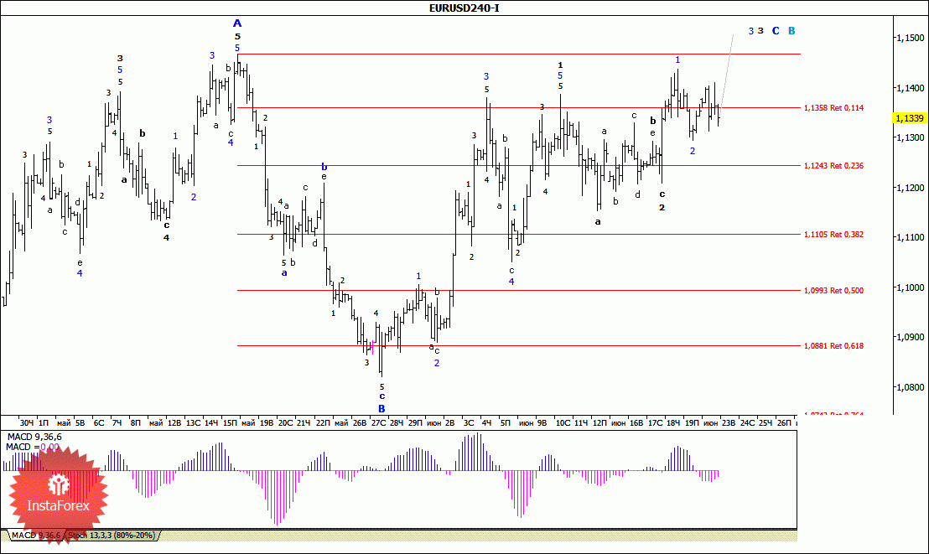Click the 1,1200 price axis value

click(x=910, y=188)
